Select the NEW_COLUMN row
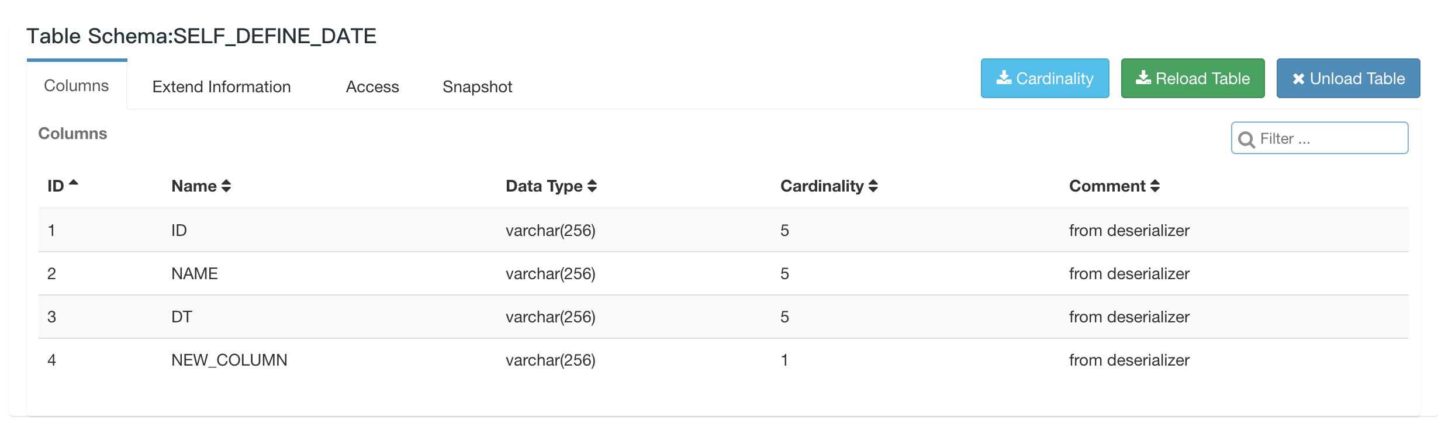The width and height of the screenshot is (1438, 424). click(x=229, y=360)
